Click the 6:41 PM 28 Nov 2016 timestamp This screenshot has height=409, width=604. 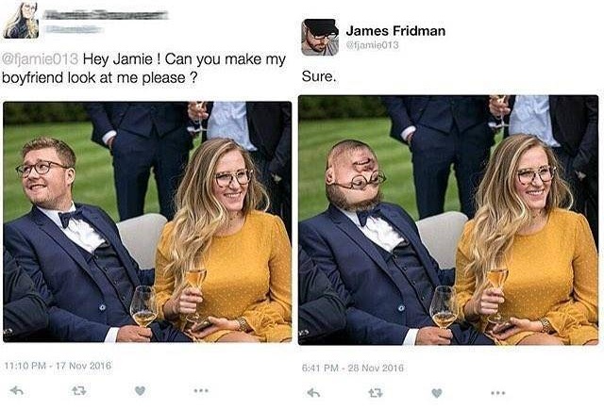(x=352, y=368)
